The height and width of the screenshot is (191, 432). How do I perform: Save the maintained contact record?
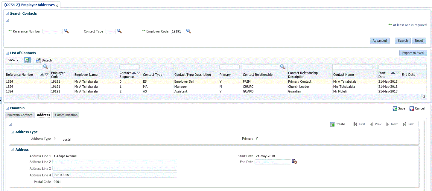(399, 108)
